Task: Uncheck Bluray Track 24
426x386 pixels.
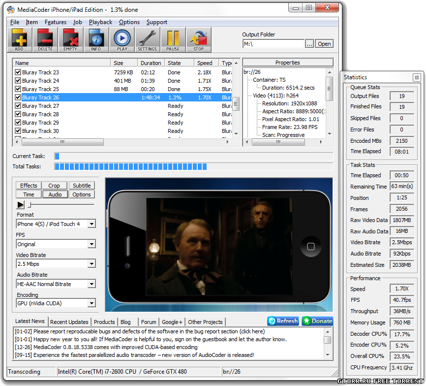Action: (x=18, y=81)
